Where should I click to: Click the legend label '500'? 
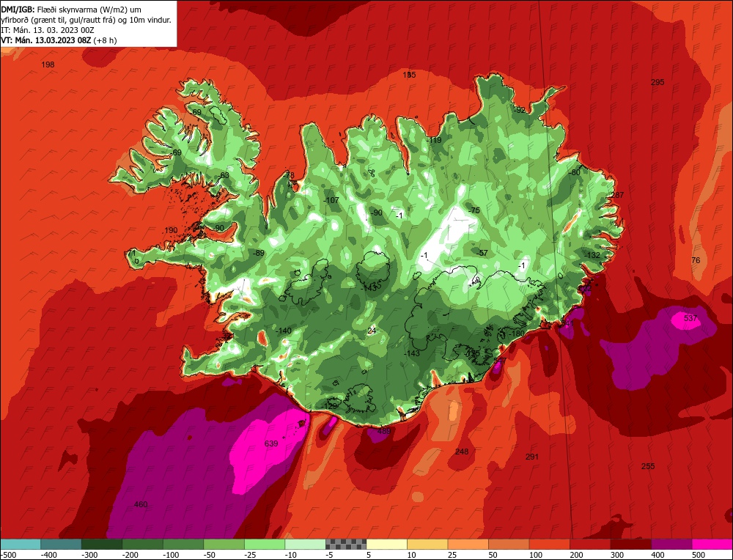click(698, 555)
